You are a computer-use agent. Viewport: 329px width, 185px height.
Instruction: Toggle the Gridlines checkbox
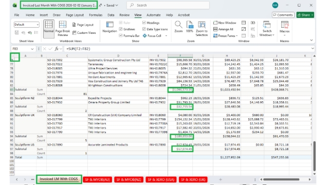click(x=121, y=29)
